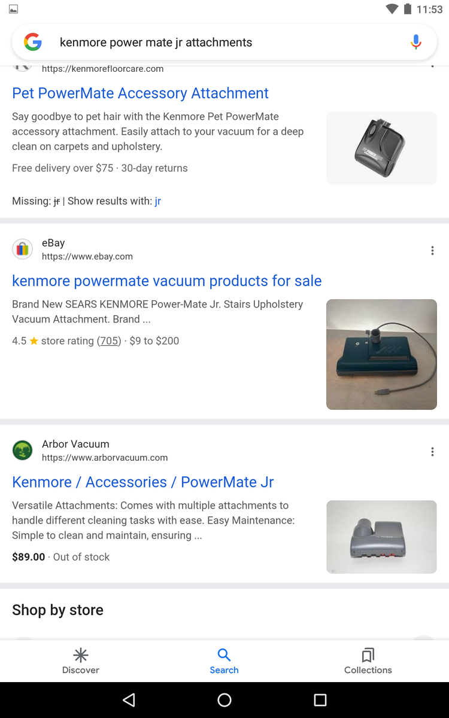Tap the Arbor Vacuum site favicon

click(23, 450)
